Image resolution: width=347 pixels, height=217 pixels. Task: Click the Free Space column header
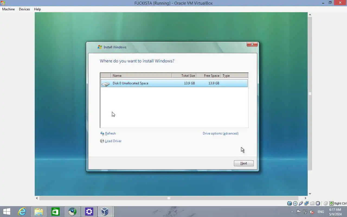(208, 76)
